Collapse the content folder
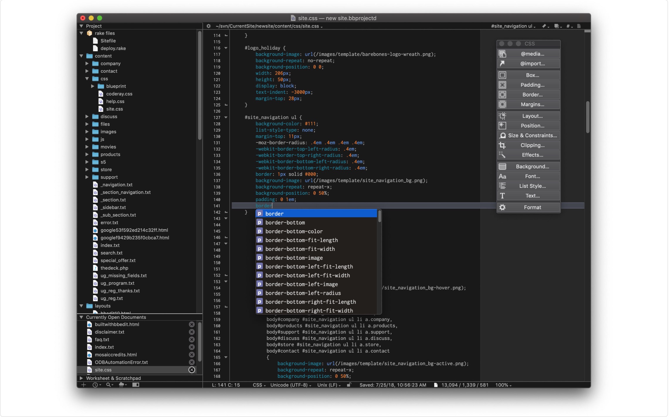The width and height of the screenshot is (671, 417). coord(82,56)
